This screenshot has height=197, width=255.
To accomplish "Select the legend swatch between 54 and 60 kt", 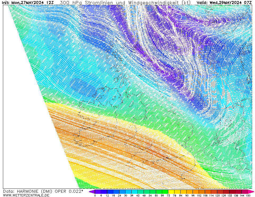I will 153,192.
